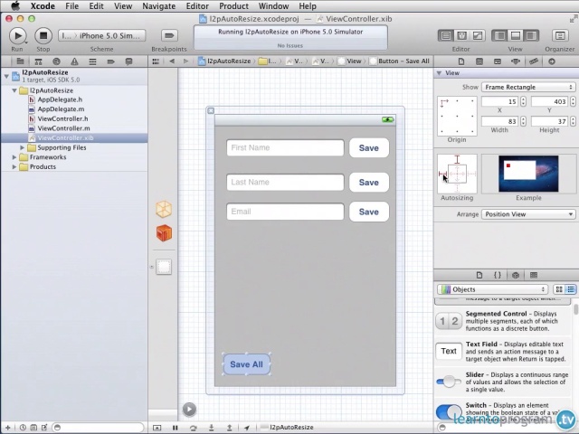Click the Save All button on canvas
579x434 pixels.
[246, 364]
